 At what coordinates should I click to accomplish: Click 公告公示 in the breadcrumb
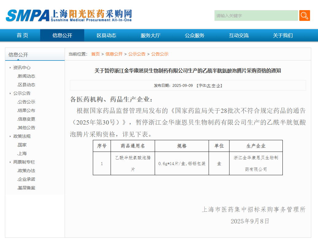click(x=160, y=54)
